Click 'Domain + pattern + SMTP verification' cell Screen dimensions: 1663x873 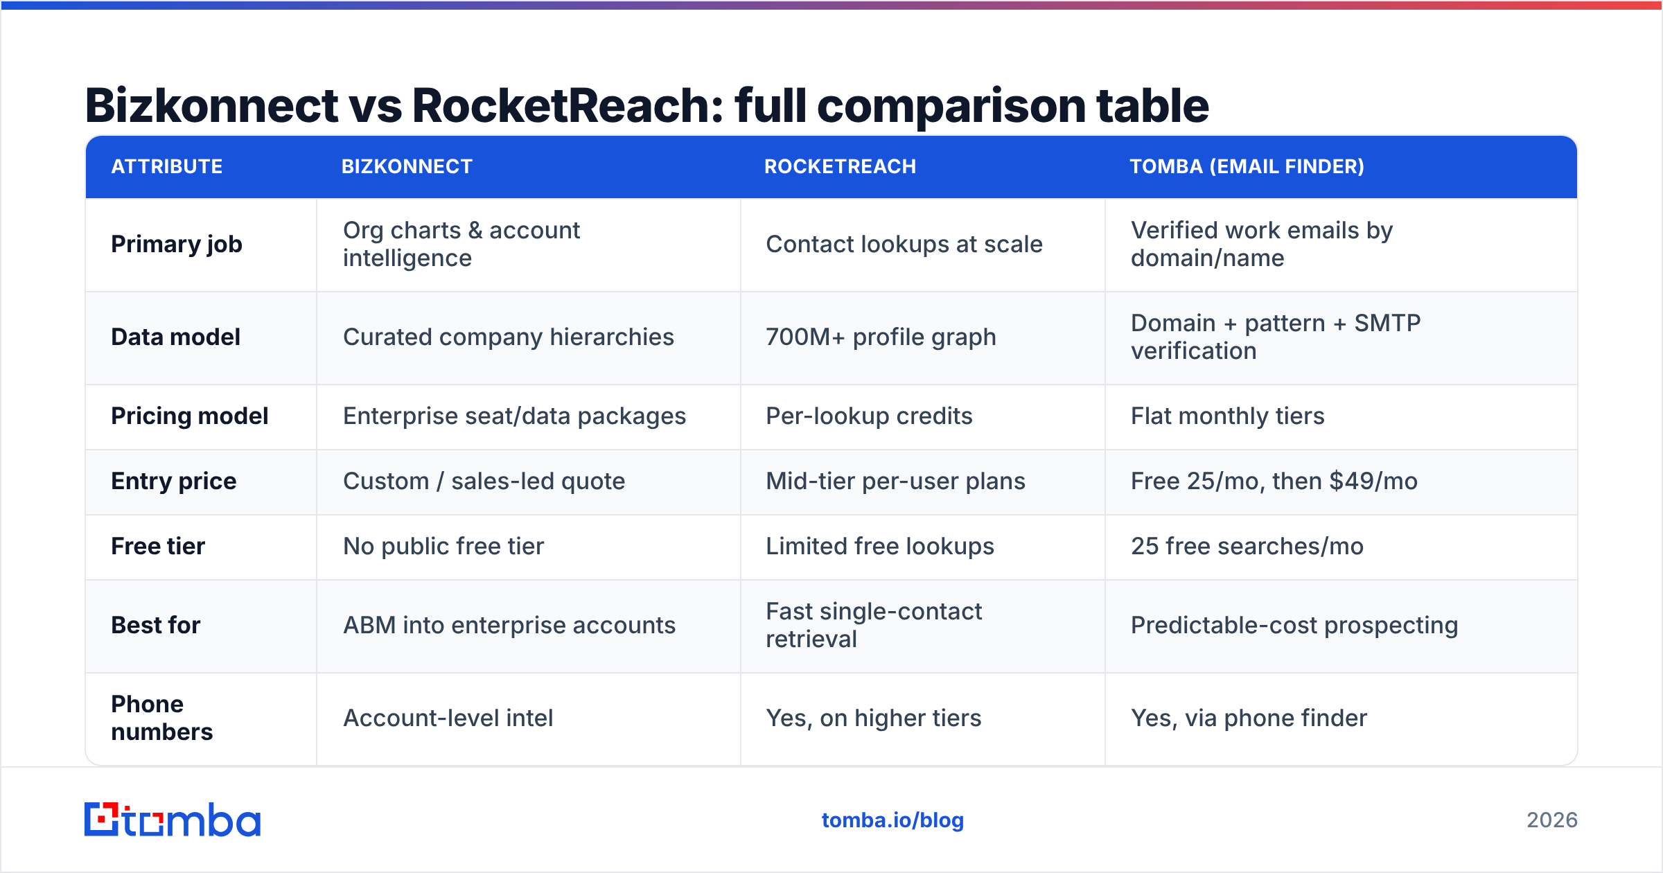pyautogui.click(x=1341, y=338)
